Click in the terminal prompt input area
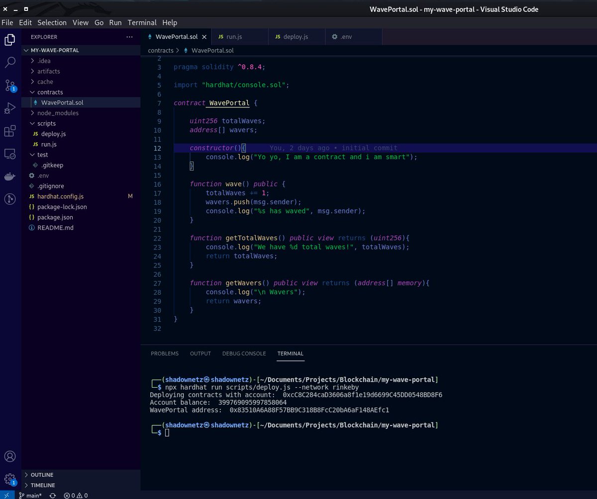597x499 pixels. tap(167, 433)
